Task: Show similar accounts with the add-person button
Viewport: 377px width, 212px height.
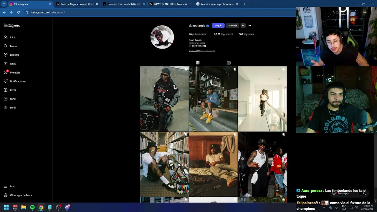Action: click(x=243, y=26)
